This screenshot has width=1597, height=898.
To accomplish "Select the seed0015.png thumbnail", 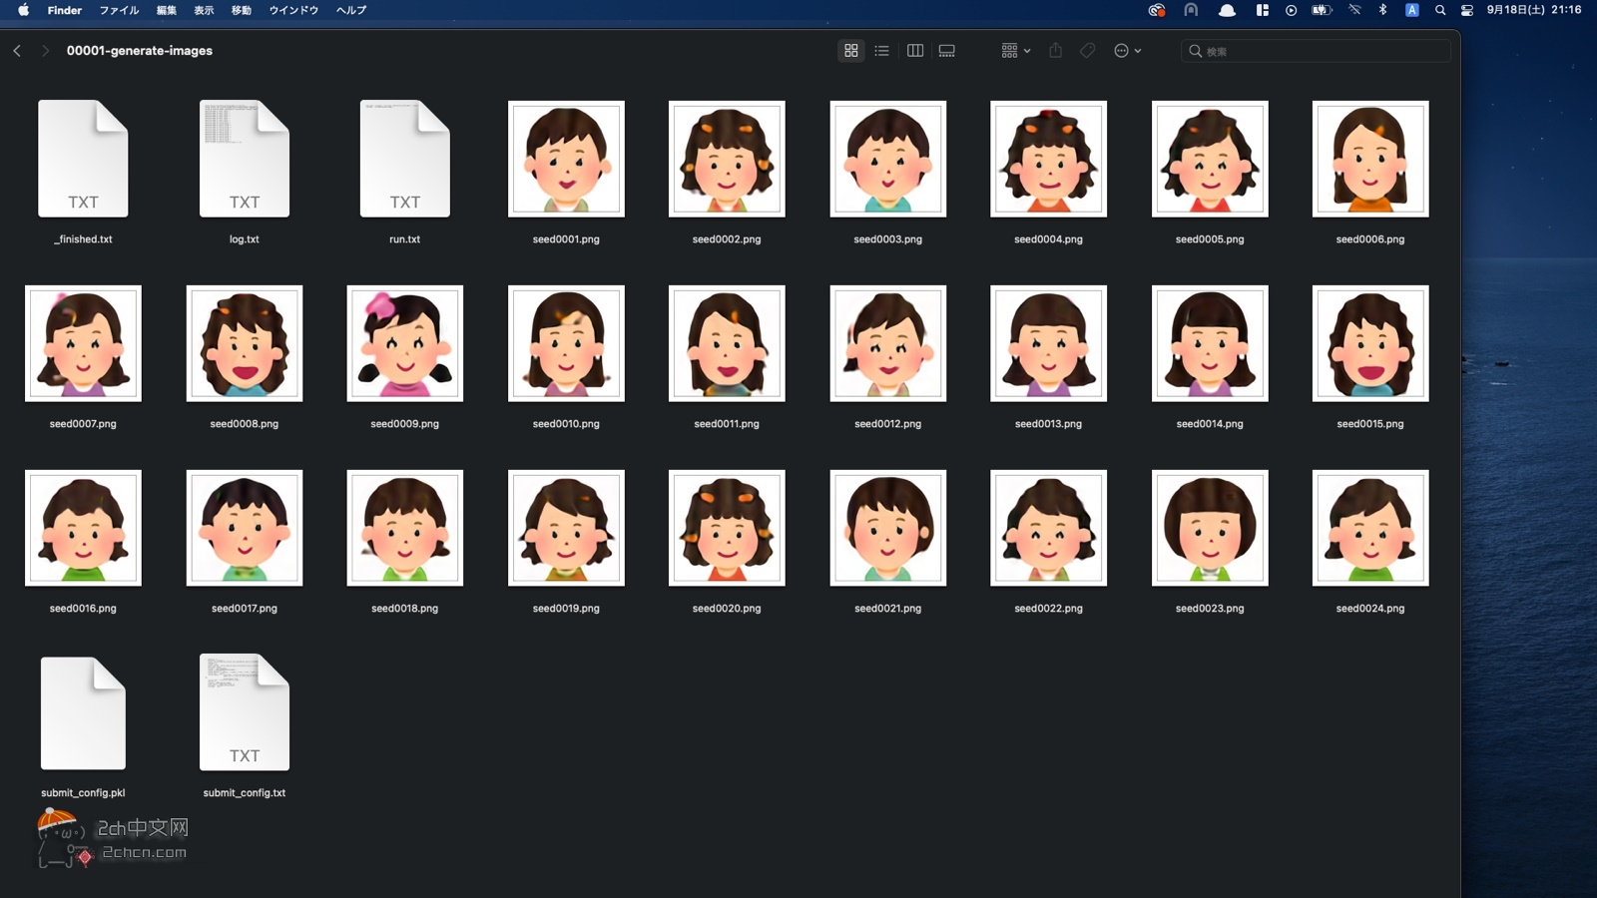I will [x=1370, y=343].
